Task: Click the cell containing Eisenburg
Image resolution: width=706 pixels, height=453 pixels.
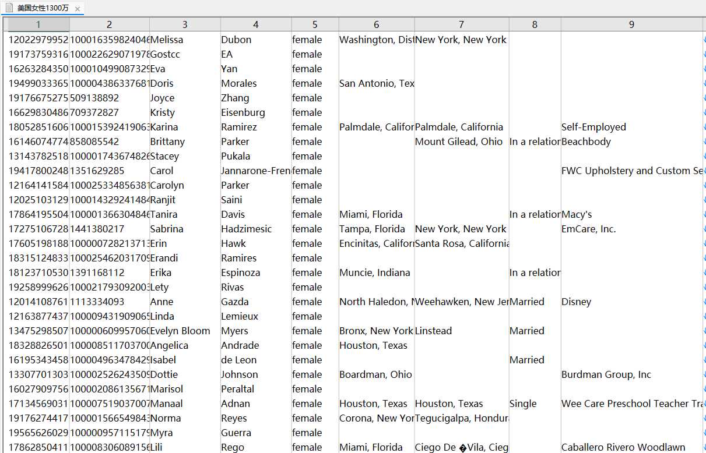Action: pos(256,112)
